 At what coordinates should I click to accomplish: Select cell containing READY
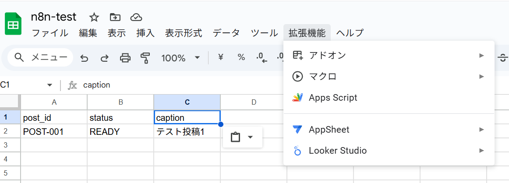coord(121,131)
